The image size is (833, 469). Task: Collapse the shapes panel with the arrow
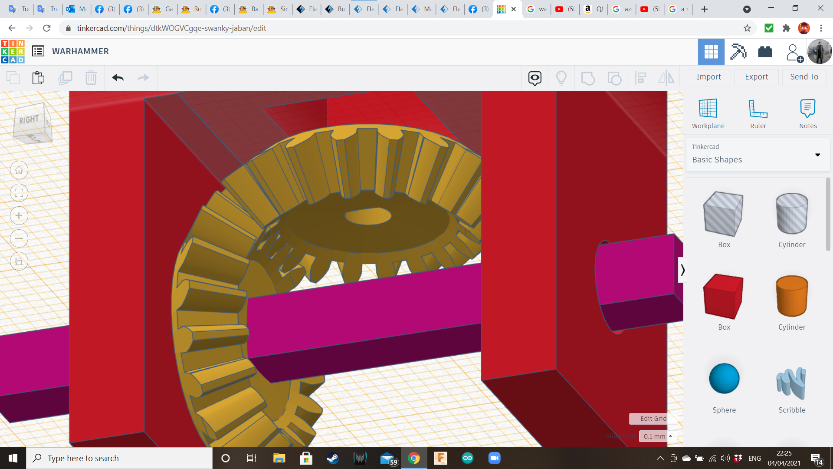pyautogui.click(x=682, y=270)
